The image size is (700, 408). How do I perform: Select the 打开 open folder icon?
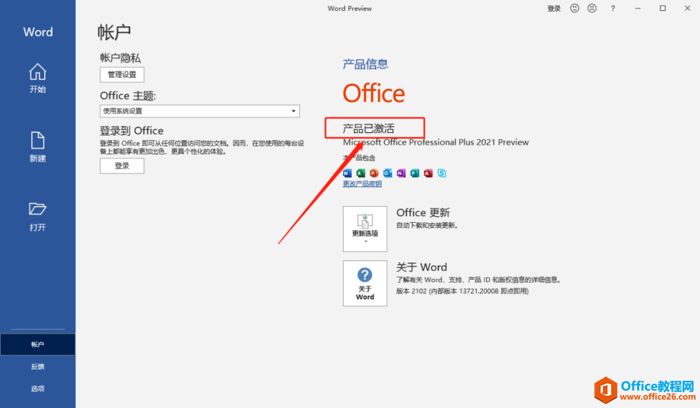point(38,209)
